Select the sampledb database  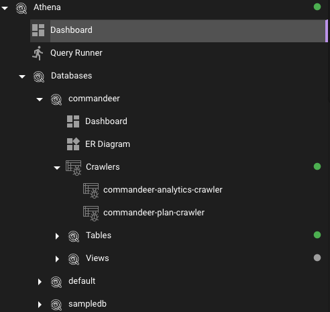coord(87,304)
